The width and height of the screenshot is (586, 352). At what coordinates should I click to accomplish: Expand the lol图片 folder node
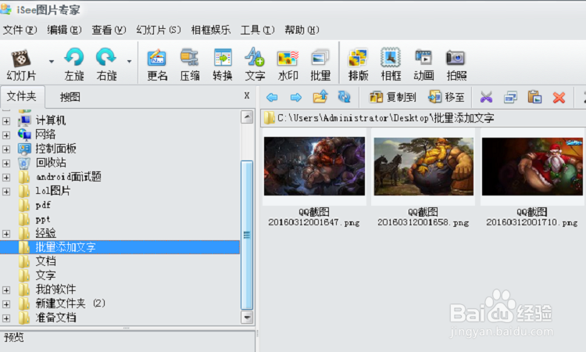[6, 192]
